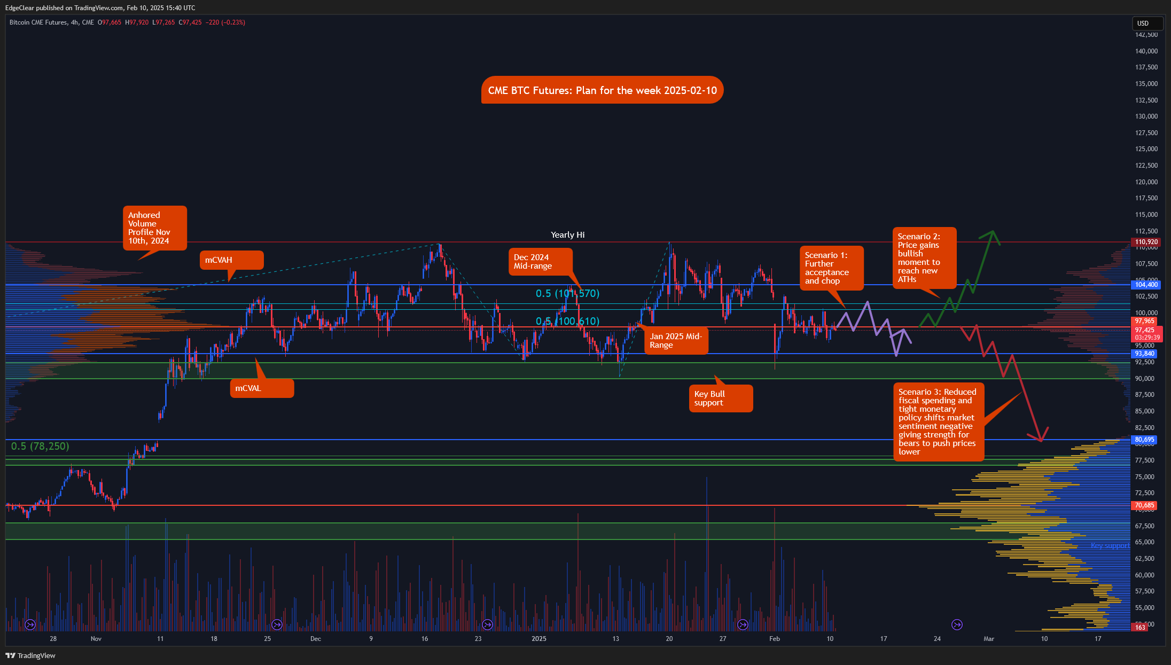The height and width of the screenshot is (665, 1171).
Task: Click the Feb label on time axis
Action: click(x=775, y=639)
